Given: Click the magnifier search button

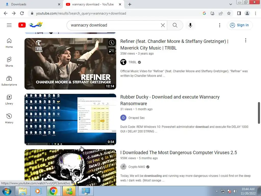Looking at the screenshot, I should [x=175, y=25].
